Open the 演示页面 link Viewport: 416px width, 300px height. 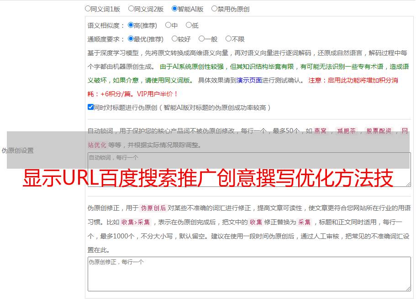[249, 80]
